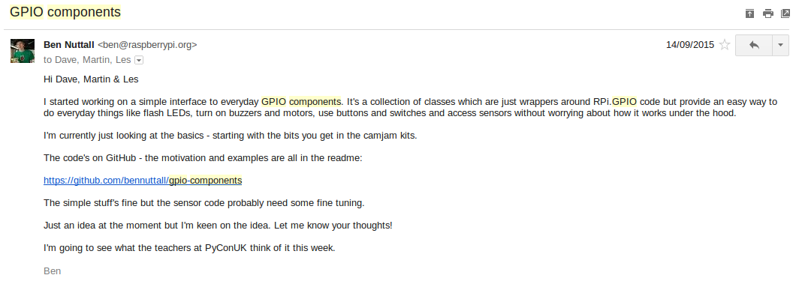Print the email using the printer icon

click(x=768, y=13)
